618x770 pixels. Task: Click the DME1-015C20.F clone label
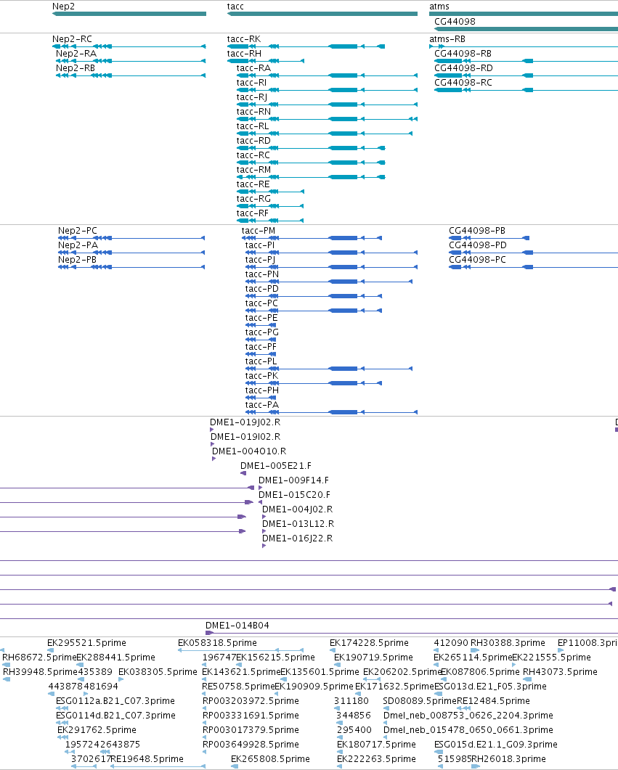pyautogui.click(x=294, y=494)
